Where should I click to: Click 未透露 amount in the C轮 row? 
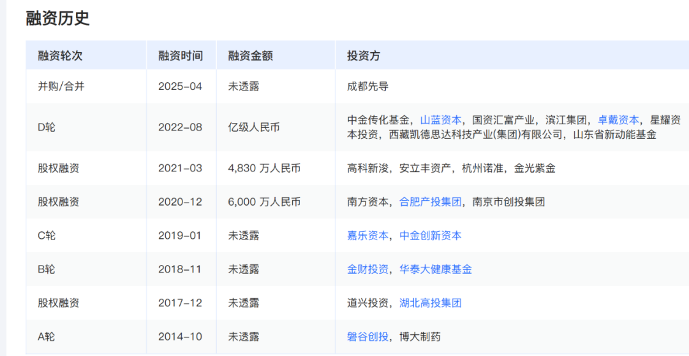pyautogui.click(x=244, y=236)
